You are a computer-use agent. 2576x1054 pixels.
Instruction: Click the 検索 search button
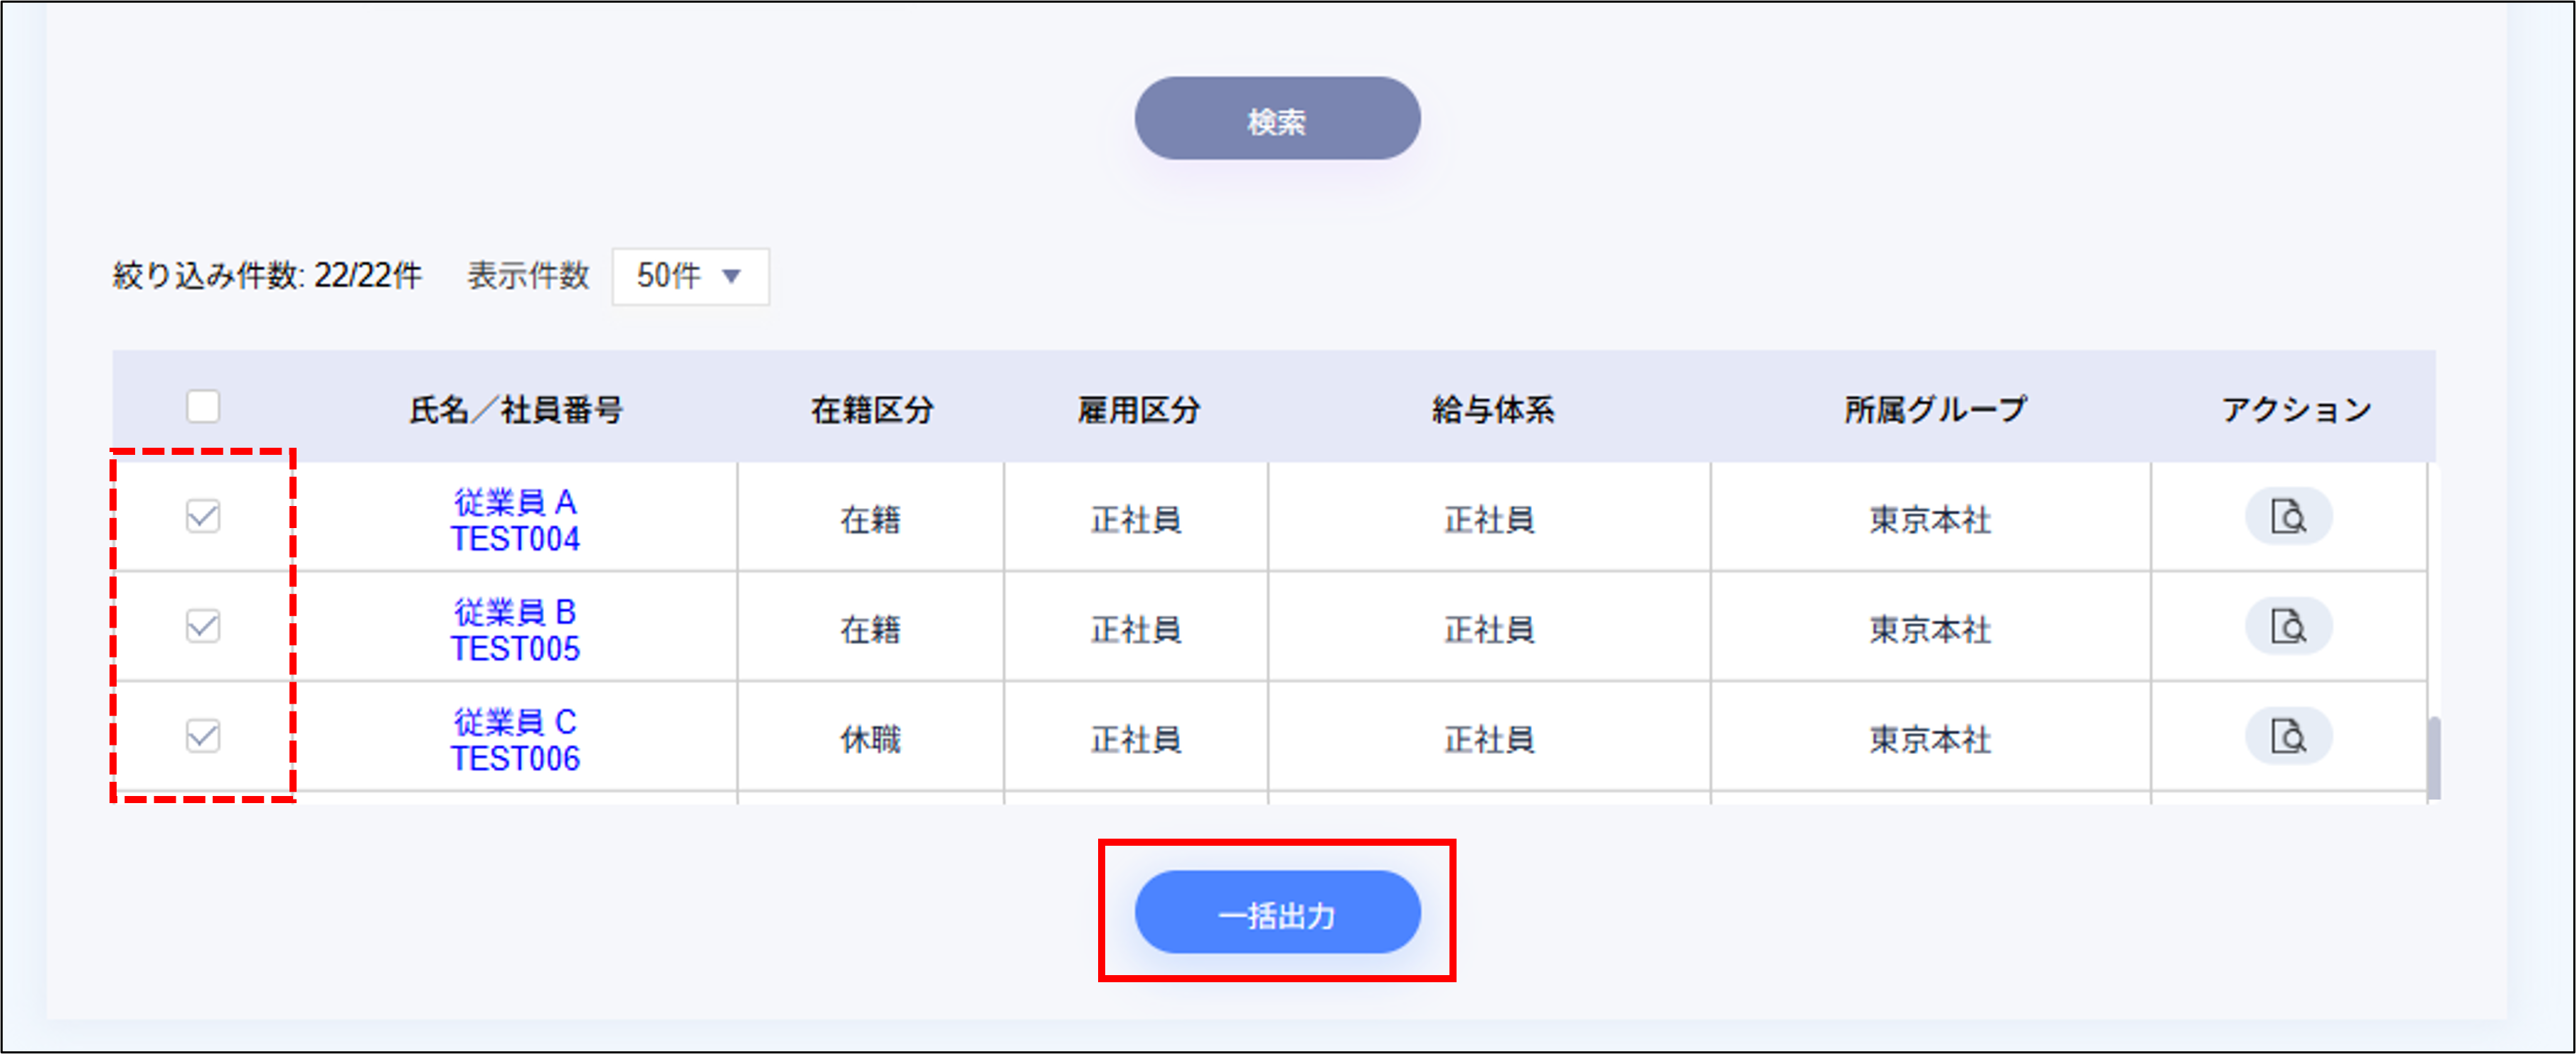pyautogui.click(x=1277, y=118)
